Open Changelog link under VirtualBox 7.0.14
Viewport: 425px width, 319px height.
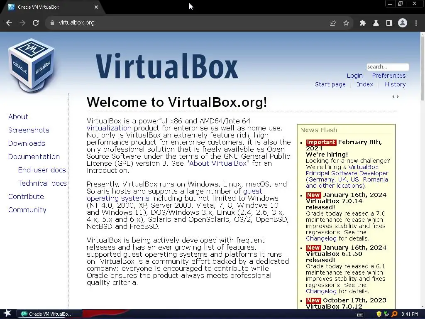tap(321, 238)
